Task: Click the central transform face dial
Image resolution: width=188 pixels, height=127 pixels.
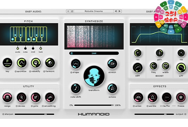Action: [x=94, y=76]
